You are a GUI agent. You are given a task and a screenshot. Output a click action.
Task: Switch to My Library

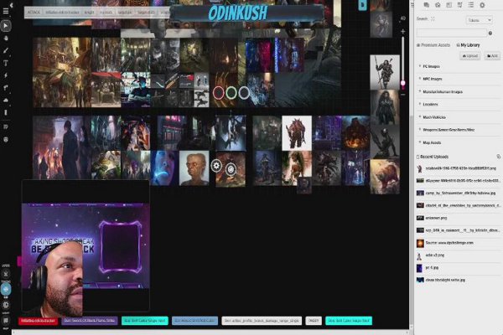coord(468,45)
